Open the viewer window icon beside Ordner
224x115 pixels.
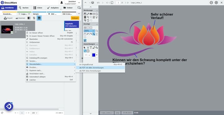[79, 8]
